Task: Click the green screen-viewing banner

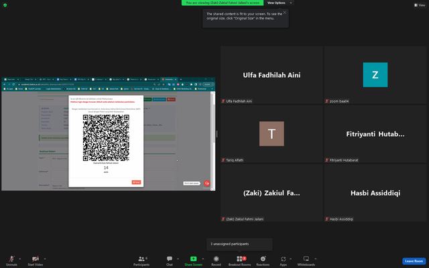Action: click(x=223, y=3)
